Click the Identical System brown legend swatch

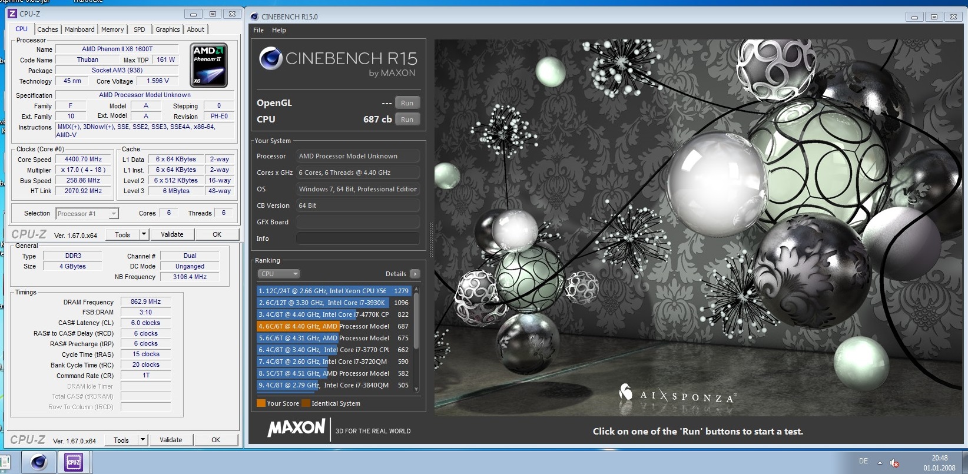(306, 403)
